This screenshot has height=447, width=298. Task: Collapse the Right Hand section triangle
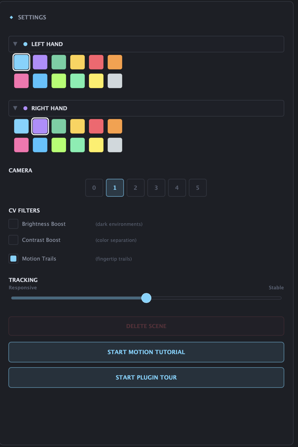15,108
